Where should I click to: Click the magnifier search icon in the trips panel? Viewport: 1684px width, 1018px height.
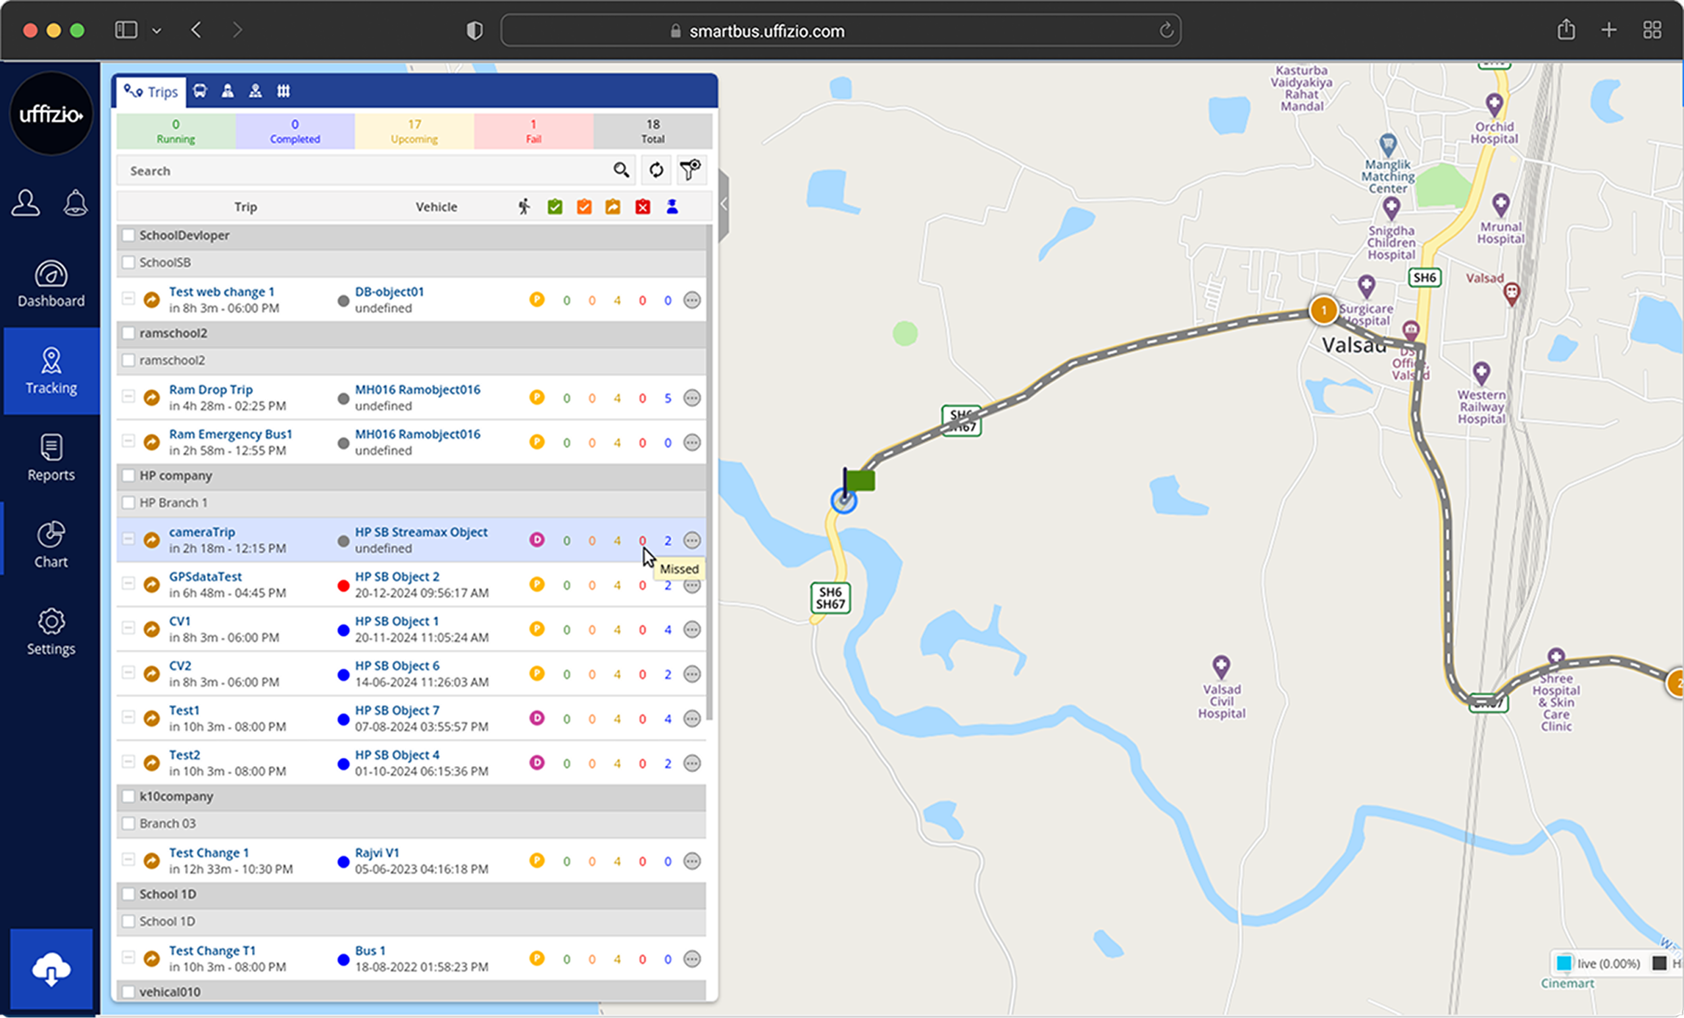coord(620,170)
